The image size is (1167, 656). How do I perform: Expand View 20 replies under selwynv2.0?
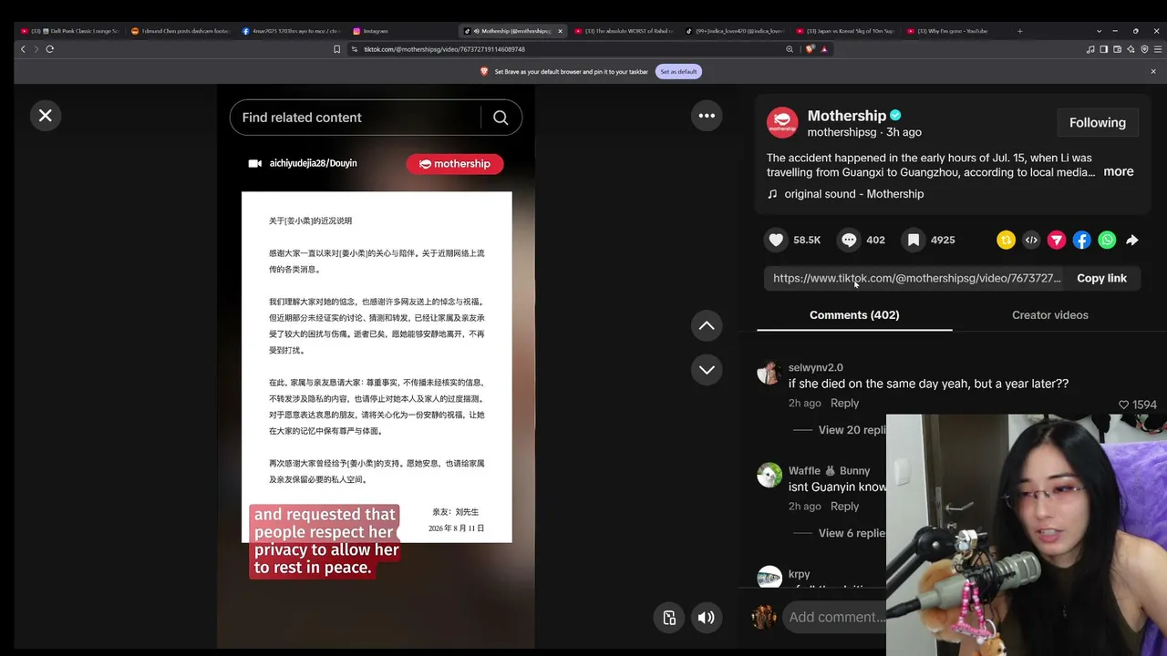pyautogui.click(x=852, y=430)
